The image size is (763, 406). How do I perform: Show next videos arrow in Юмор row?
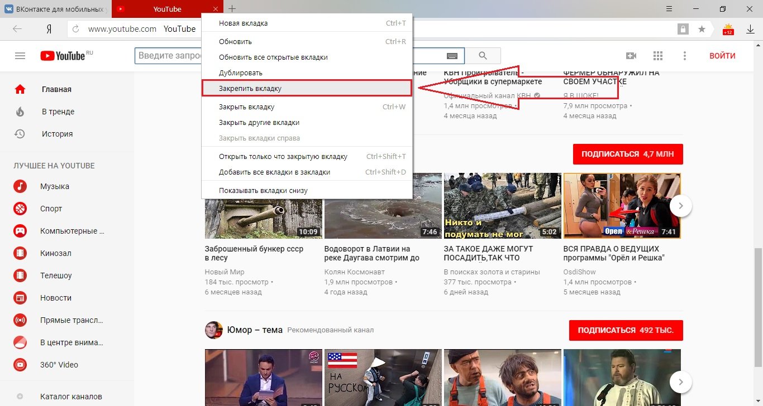click(681, 382)
